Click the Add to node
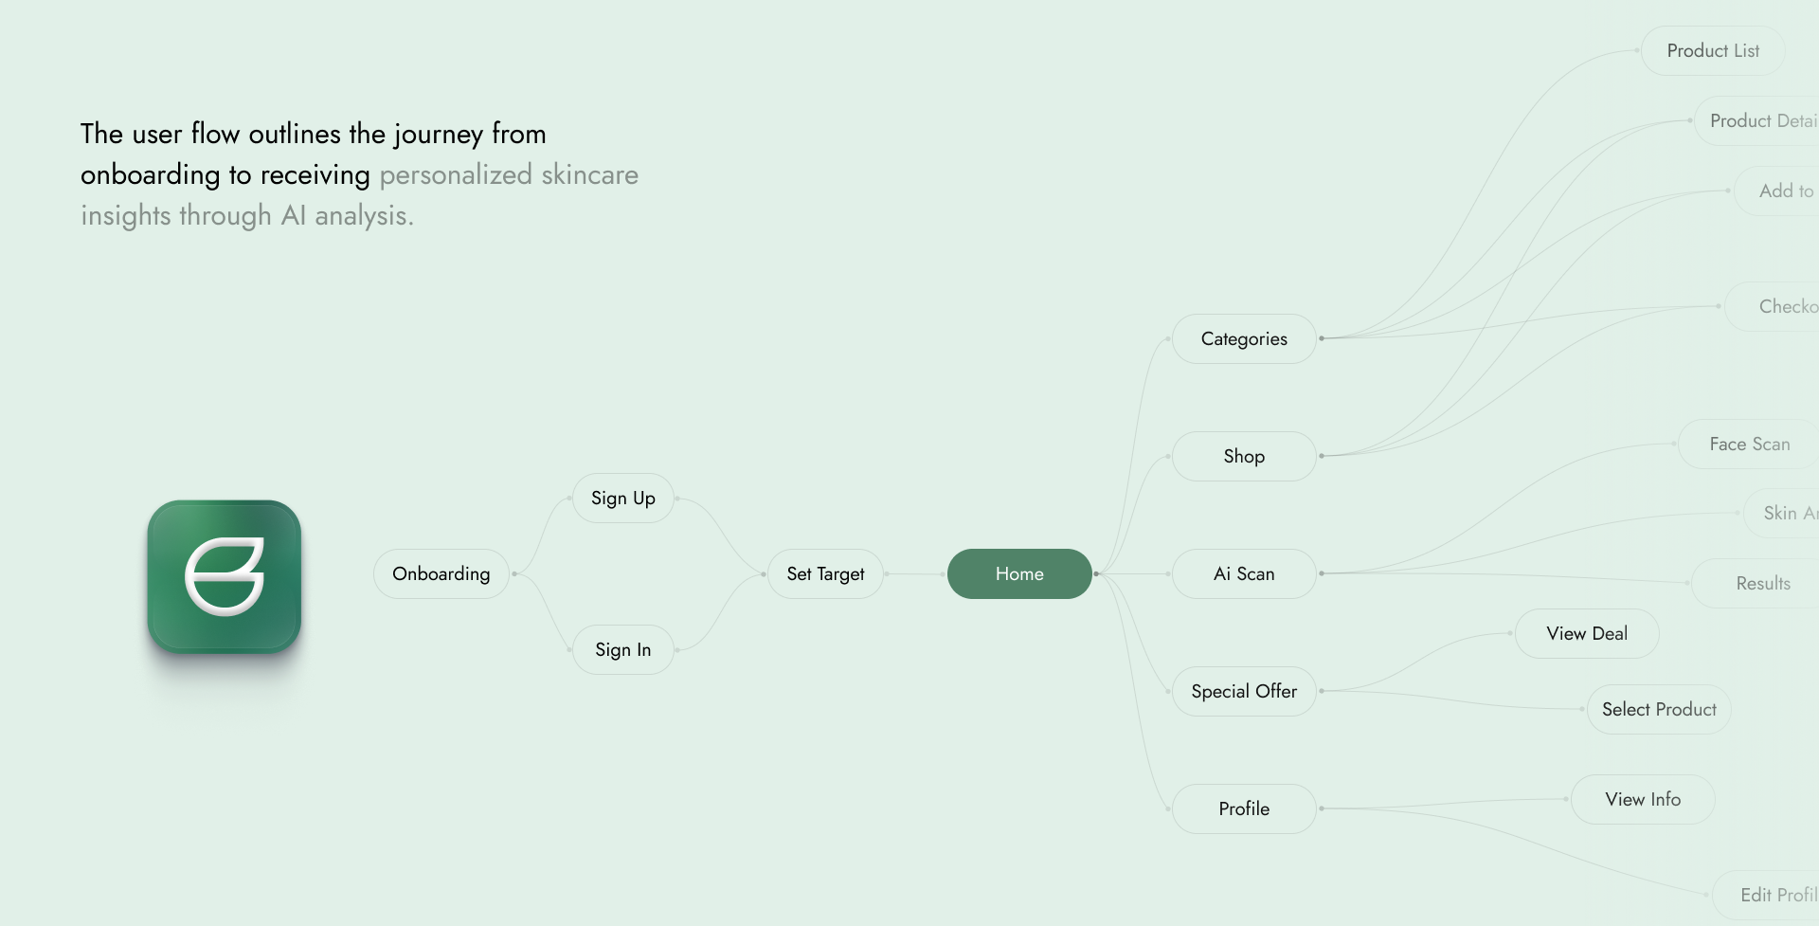Viewport: 1819px width, 926px height. click(1777, 191)
